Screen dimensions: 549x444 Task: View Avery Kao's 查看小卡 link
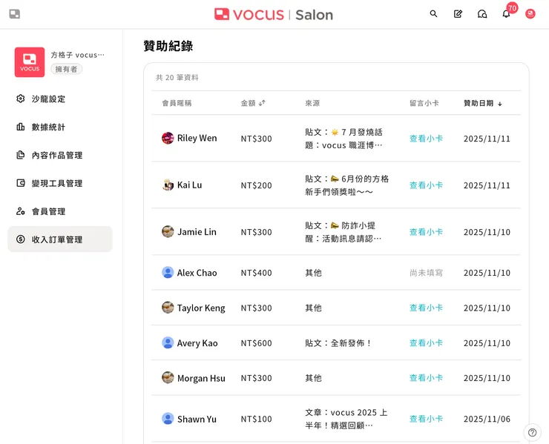tap(426, 343)
